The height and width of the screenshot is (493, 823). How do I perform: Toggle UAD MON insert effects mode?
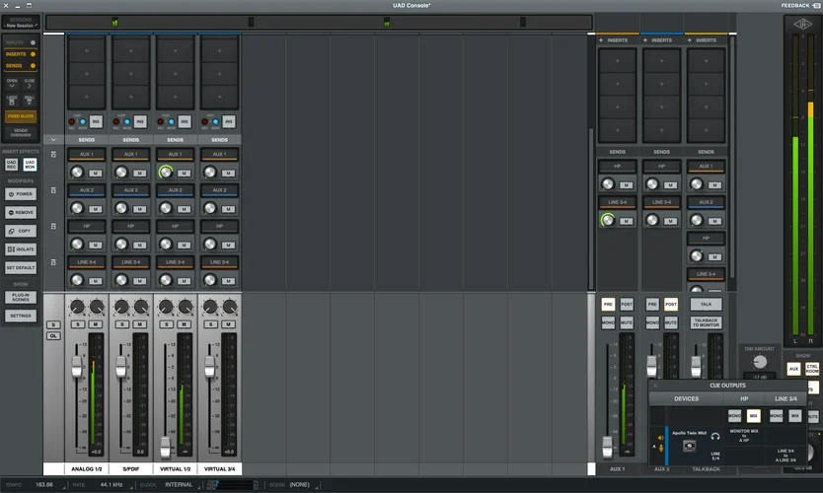(30, 164)
